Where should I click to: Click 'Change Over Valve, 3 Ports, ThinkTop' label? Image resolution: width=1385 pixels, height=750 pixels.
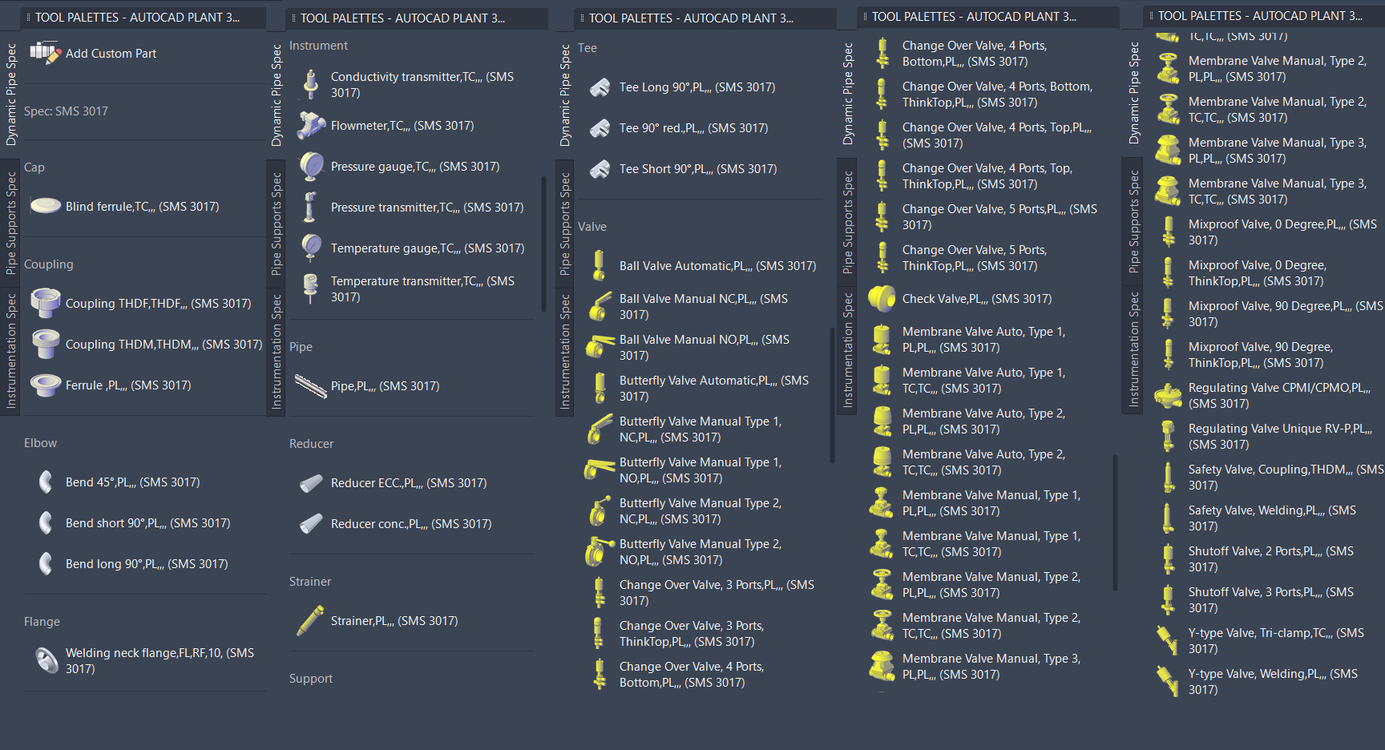[692, 633]
